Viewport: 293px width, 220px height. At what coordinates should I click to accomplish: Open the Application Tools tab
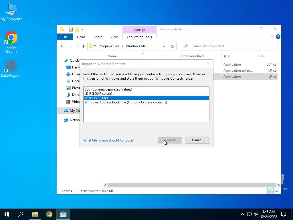click(139, 37)
